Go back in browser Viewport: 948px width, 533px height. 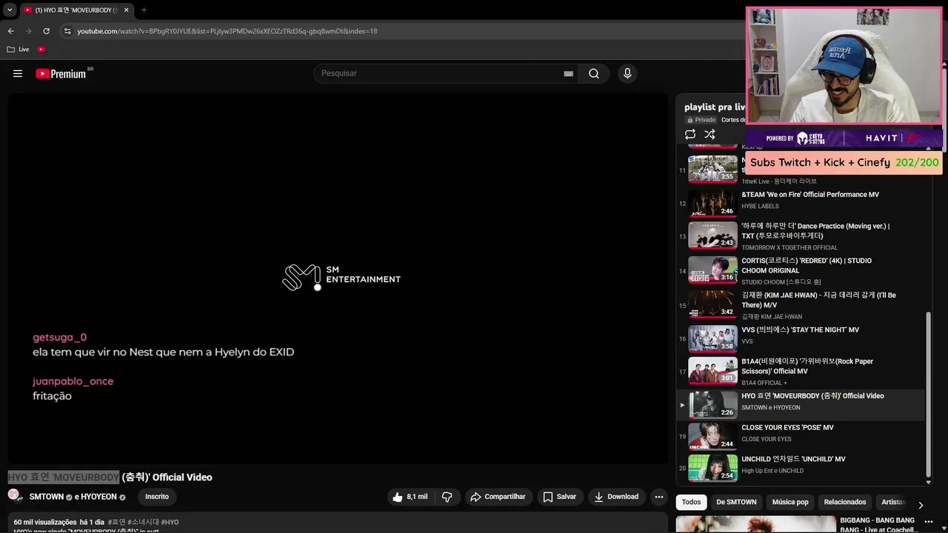[x=10, y=31]
